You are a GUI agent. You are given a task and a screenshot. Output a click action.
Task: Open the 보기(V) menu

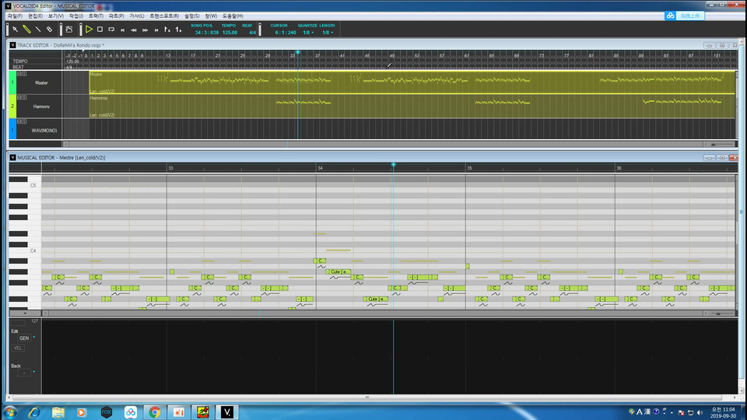pyautogui.click(x=56, y=16)
